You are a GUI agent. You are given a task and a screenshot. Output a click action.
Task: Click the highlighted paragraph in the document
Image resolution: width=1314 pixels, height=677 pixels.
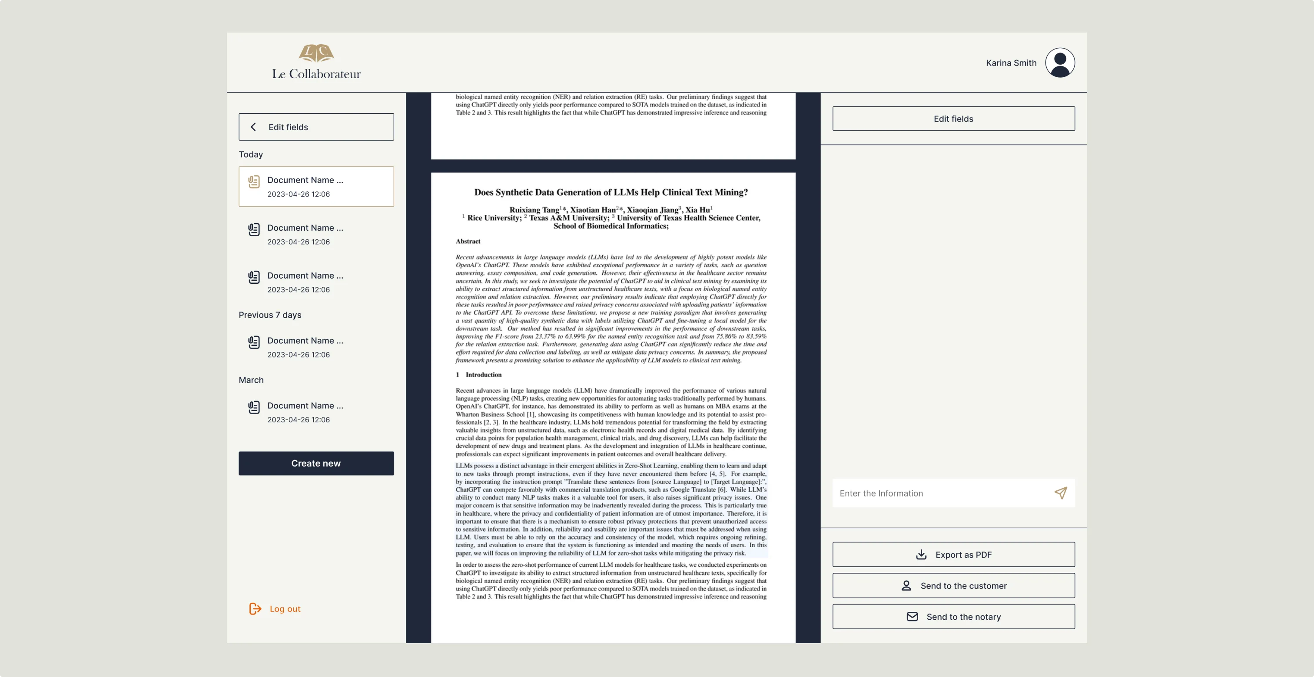[611, 509]
